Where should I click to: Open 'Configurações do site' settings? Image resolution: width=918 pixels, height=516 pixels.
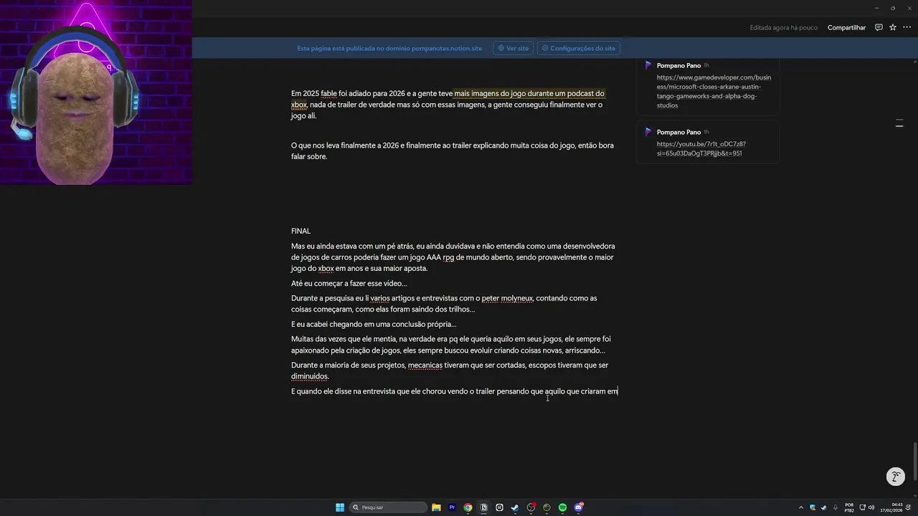coord(579,48)
